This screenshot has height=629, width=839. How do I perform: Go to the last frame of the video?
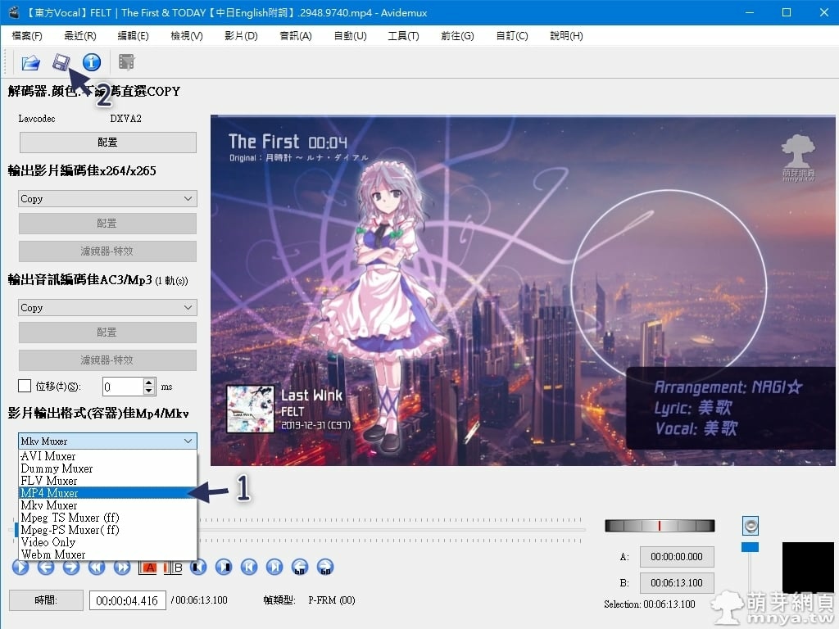274,567
